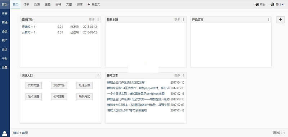This screenshot has height=137, width=288.
Task: Switch to the 主题 top tab
Action: (x=48, y=4)
